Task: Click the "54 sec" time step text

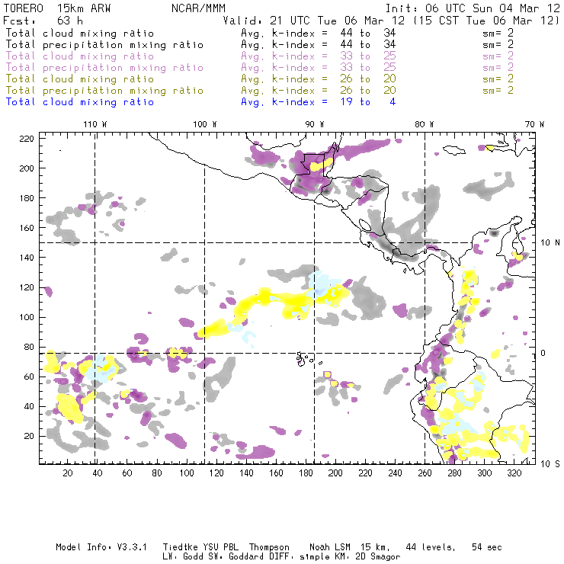Action: 487,547
